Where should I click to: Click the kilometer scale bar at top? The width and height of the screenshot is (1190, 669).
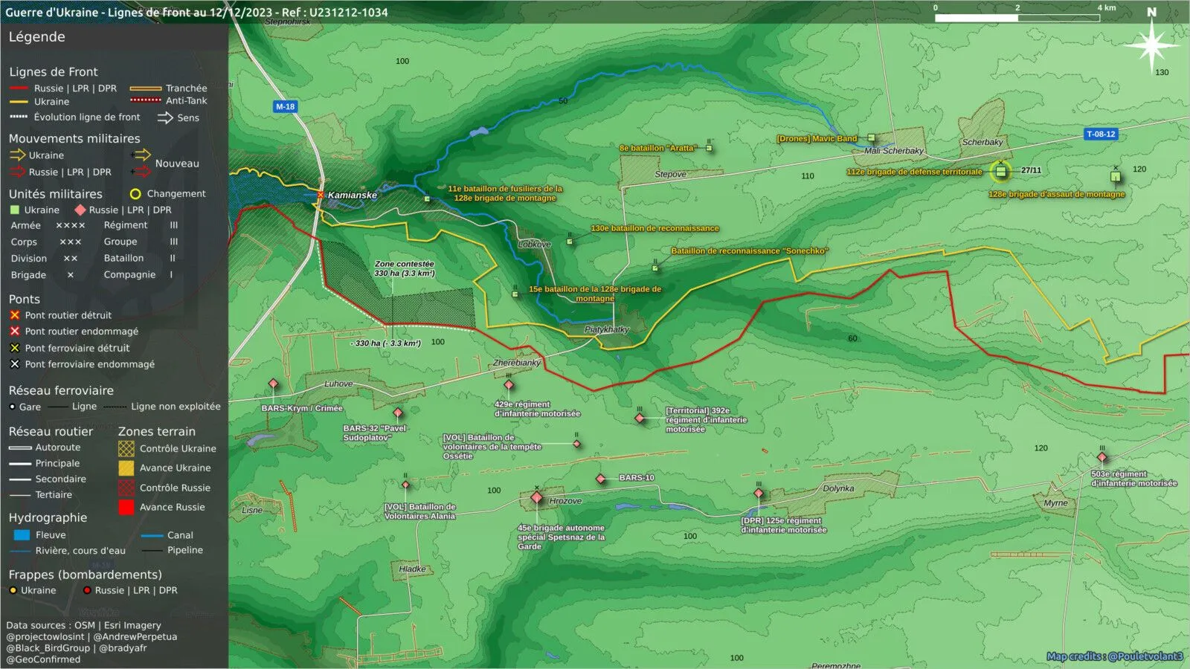[1017, 17]
